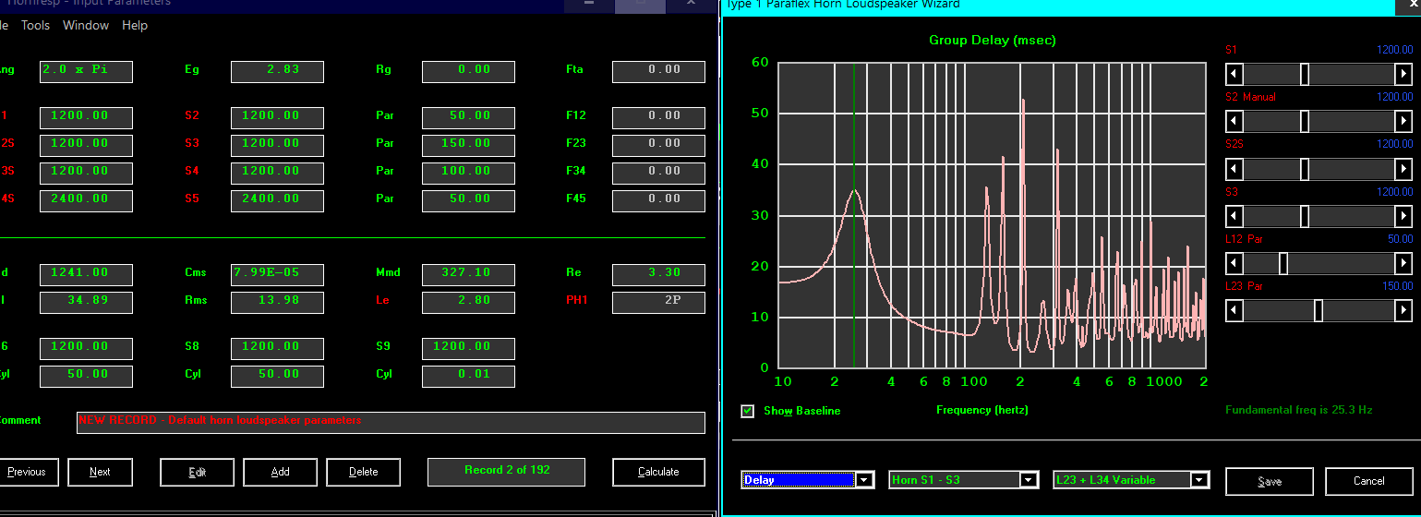
Task: Click the Record 2 of 192 indicator
Action: pyautogui.click(x=506, y=471)
